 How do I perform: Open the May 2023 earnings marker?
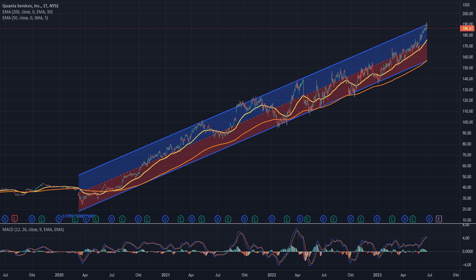tap(413, 218)
